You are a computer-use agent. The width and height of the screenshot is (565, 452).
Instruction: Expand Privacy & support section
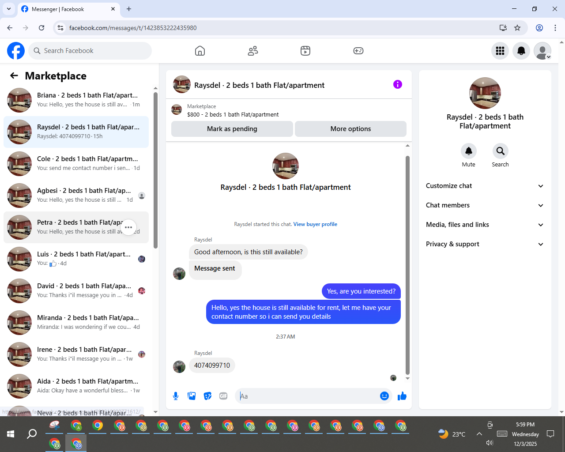click(x=485, y=244)
